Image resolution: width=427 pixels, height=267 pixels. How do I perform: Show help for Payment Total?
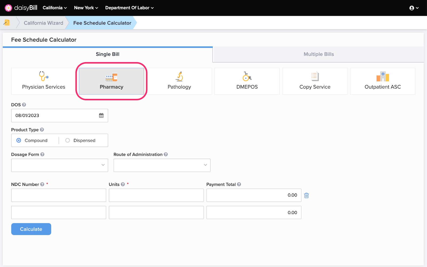click(x=239, y=184)
